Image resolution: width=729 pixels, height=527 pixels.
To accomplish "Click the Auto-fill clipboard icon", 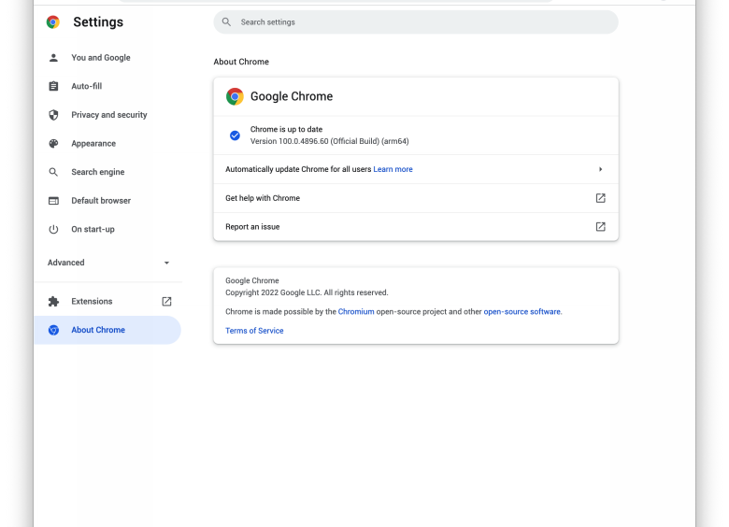I will [x=53, y=86].
